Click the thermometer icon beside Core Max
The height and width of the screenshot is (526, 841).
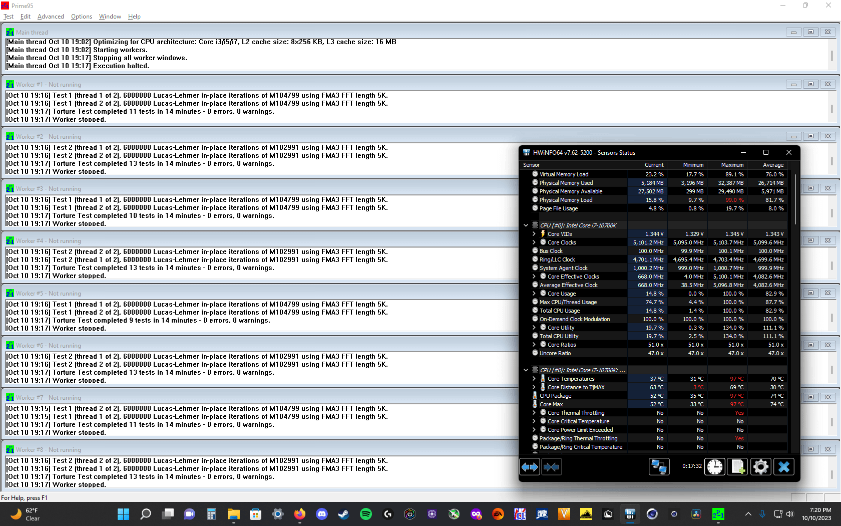pyautogui.click(x=535, y=404)
